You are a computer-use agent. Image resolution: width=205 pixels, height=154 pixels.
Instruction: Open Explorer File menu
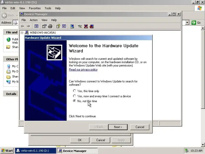4,8
